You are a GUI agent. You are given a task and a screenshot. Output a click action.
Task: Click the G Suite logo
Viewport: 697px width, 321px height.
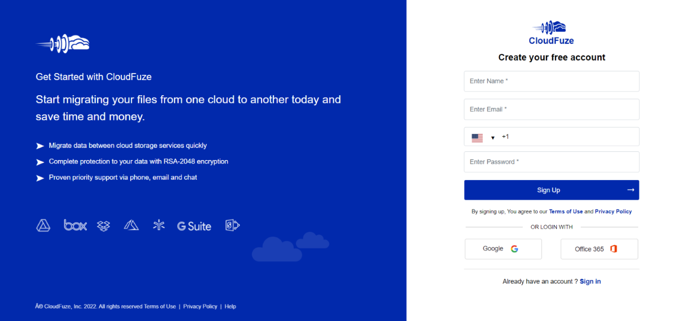194,226
